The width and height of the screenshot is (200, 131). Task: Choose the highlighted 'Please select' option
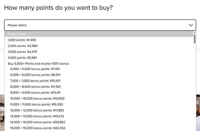tap(99, 34)
